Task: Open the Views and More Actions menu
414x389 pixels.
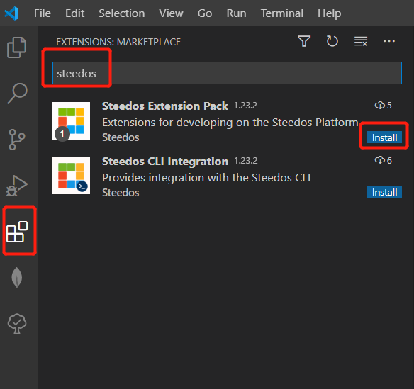Action: click(x=389, y=41)
